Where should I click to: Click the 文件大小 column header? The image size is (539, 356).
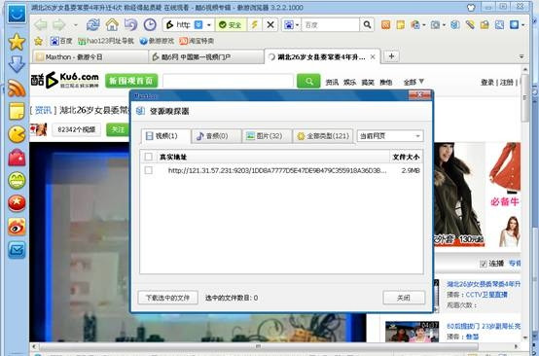(x=406, y=157)
